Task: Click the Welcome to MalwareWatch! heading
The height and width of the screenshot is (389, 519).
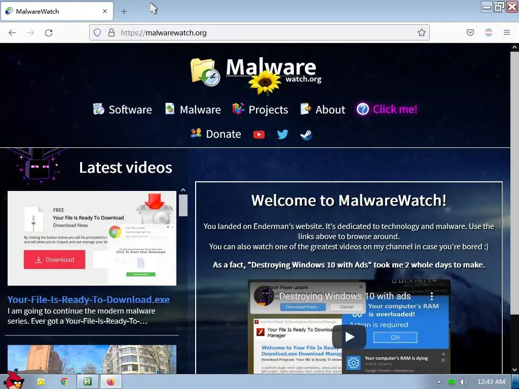Action: (349, 201)
